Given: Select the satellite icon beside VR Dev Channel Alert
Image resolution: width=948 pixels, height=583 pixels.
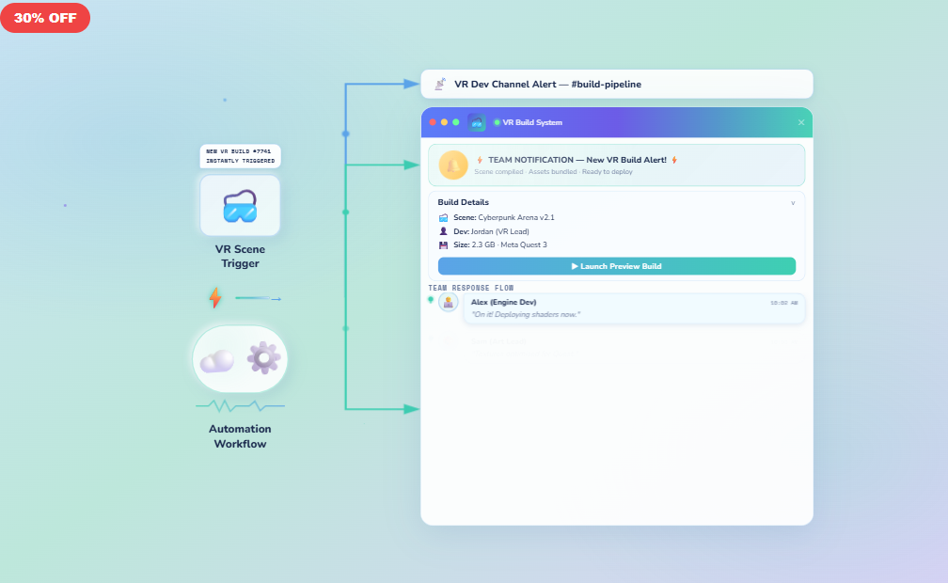Looking at the screenshot, I should pos(438,84).
